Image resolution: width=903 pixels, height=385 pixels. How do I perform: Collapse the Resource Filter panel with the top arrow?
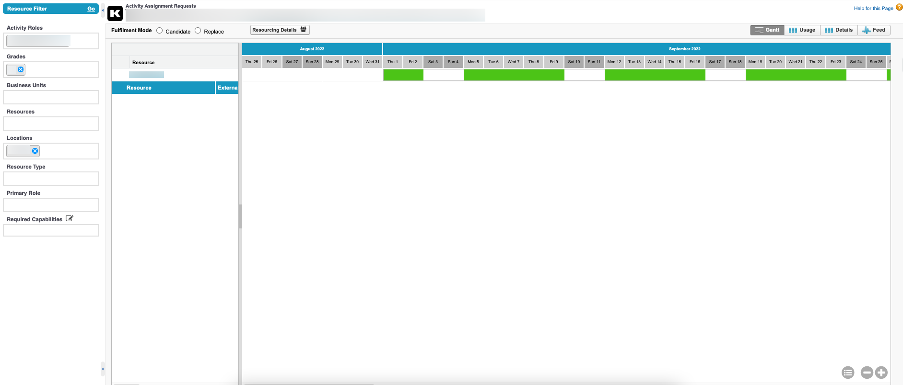pyautogui.click(x=103, y=10)
